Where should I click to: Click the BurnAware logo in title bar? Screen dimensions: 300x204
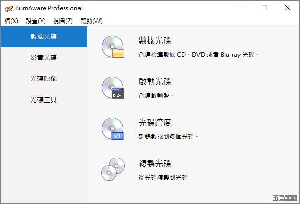click(9, 8)
